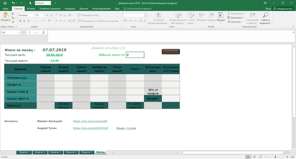Image resolution: width=296 pixels, height=159 pixels.
Task: Toggle Bold (Ж) formatting
Action: tap(20, 21)
